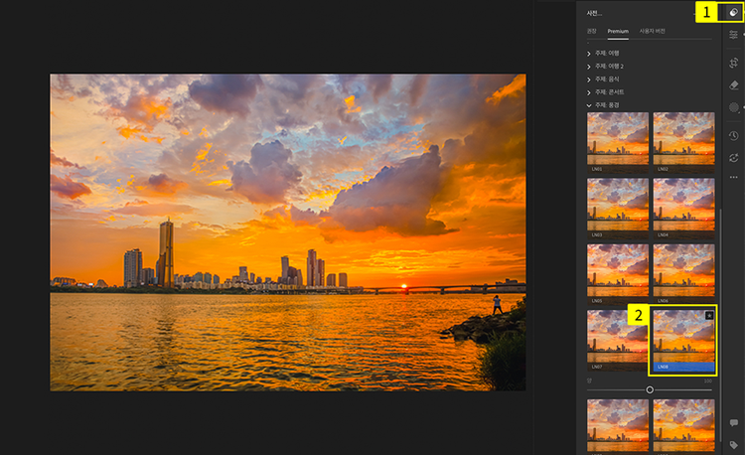Toggle the favorite star on preset LN08
Screen dimensions: 745x455
click(709, 315)
